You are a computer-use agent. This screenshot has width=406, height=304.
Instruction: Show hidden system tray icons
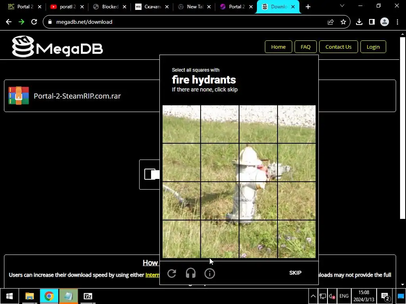click(x=313, y=296)
